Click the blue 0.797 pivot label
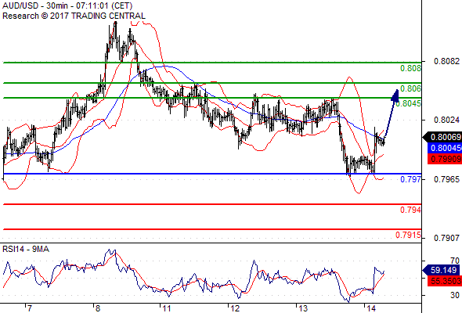The width and height of the screenshot is (462, 313). click(410, 179)
